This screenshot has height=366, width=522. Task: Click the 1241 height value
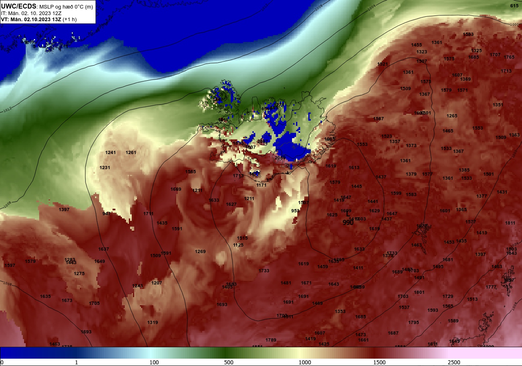(111, 152)
